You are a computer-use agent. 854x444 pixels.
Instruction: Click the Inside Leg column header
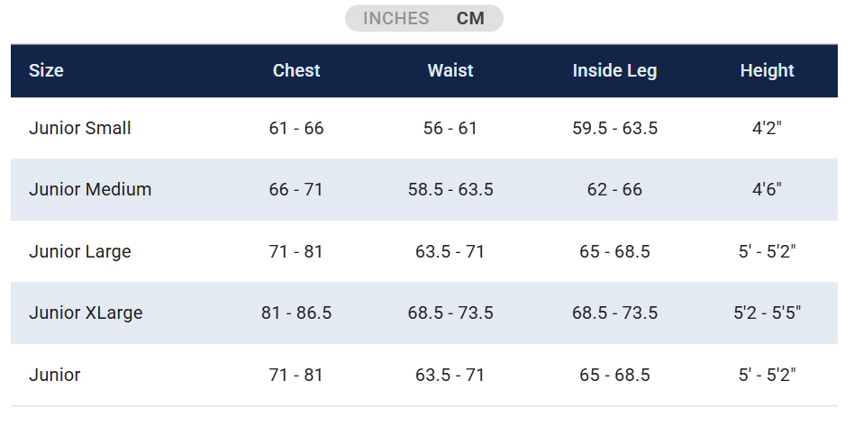click(614, 70)
